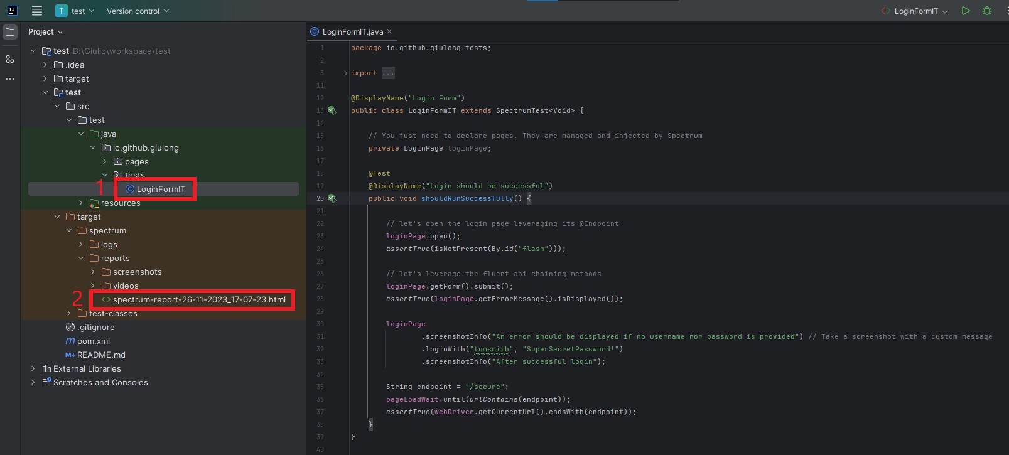
Task: Select the videos folder row
Action: (x=163, y=286)
